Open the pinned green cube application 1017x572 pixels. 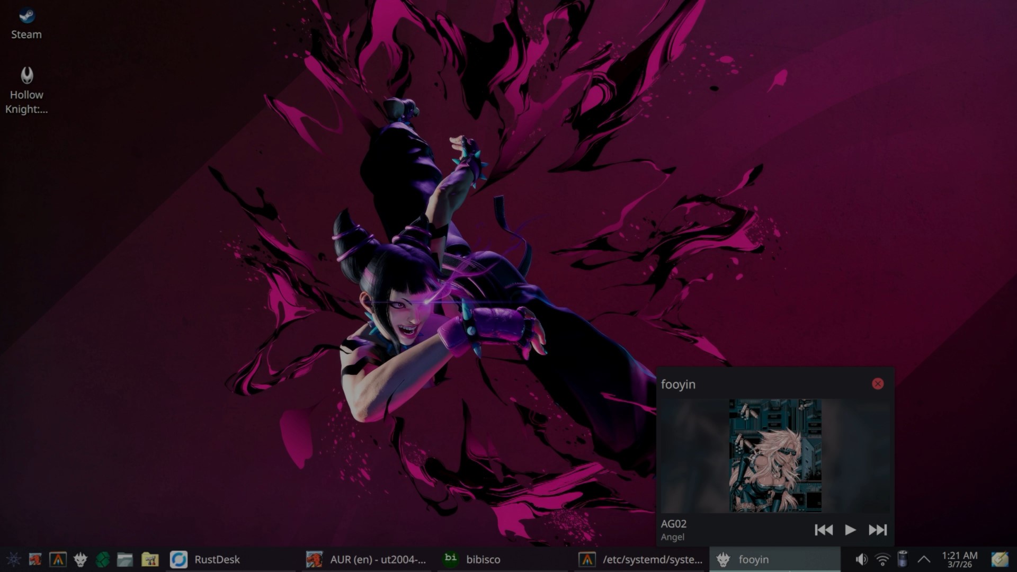(103, 559)
